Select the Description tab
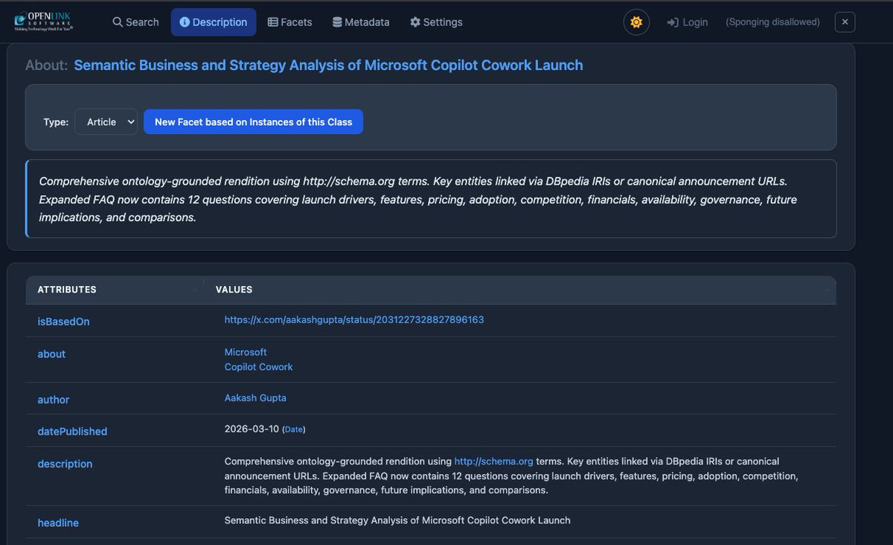The image size is (893, 545). click(214, 22)
